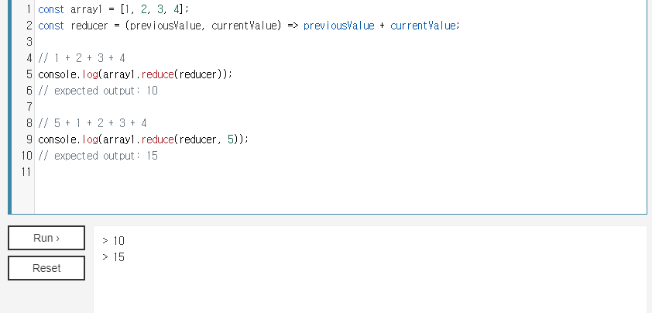Click line number 10 in the gutter
Screen dimensions: 652x313
coord(26,156)
